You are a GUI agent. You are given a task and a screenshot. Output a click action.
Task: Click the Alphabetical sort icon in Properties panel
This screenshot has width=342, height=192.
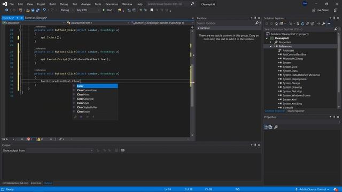(x=270, y=127)
